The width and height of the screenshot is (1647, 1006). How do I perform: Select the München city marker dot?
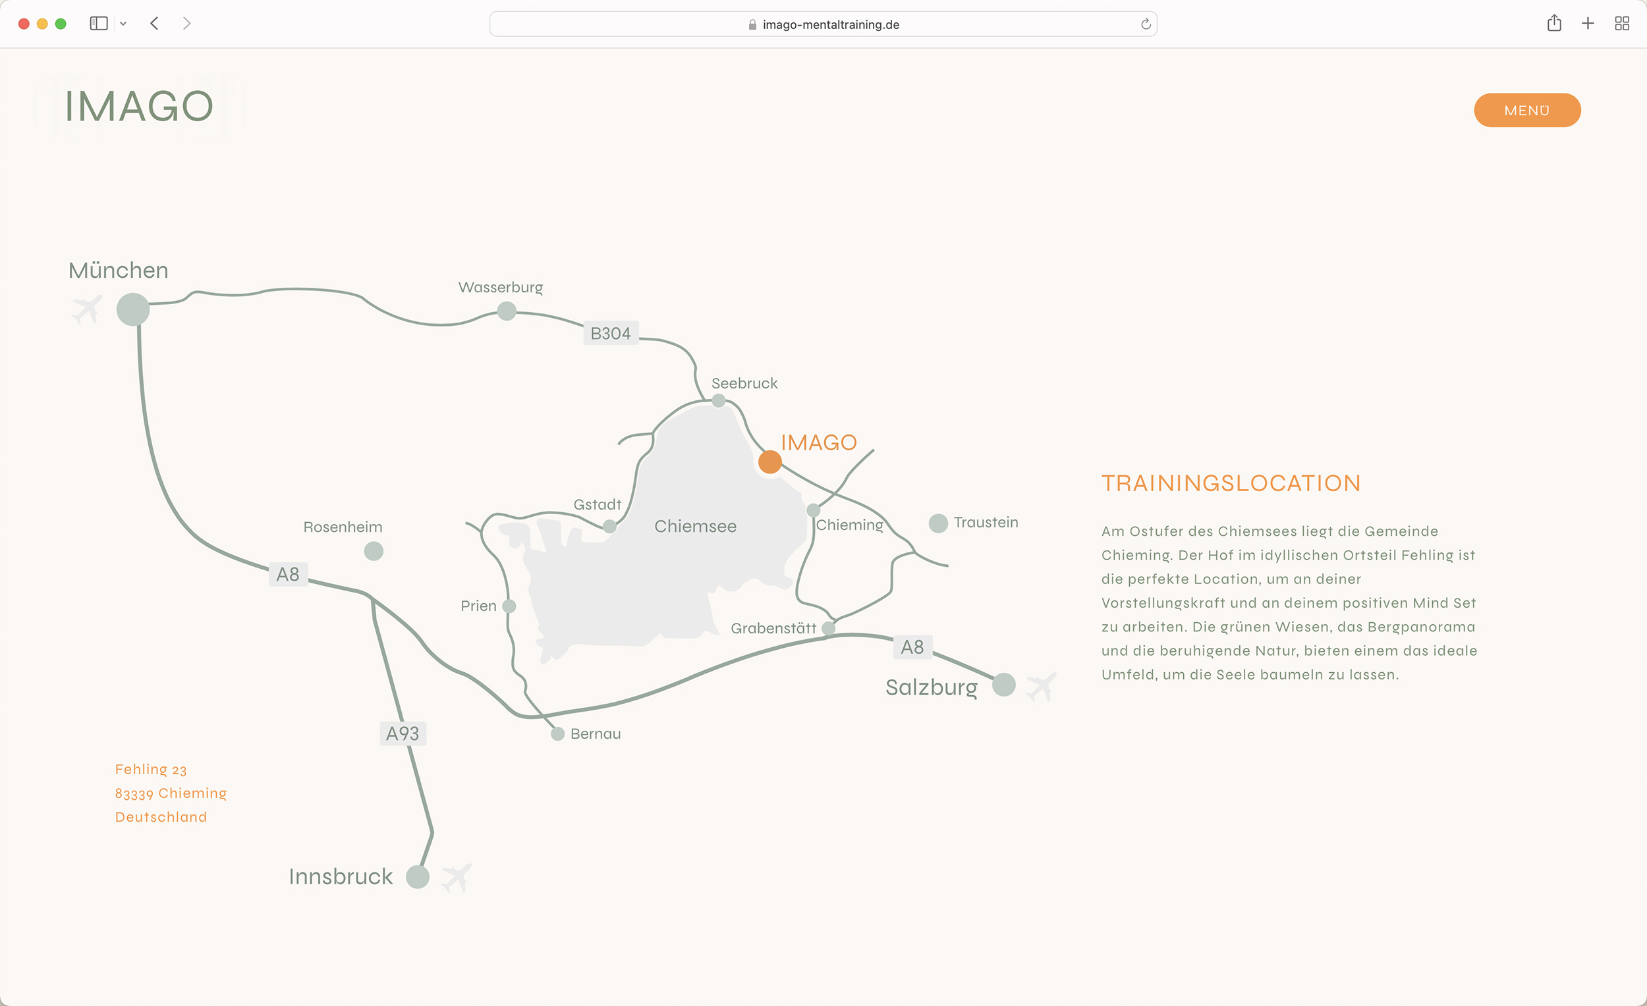click(133, 309)
